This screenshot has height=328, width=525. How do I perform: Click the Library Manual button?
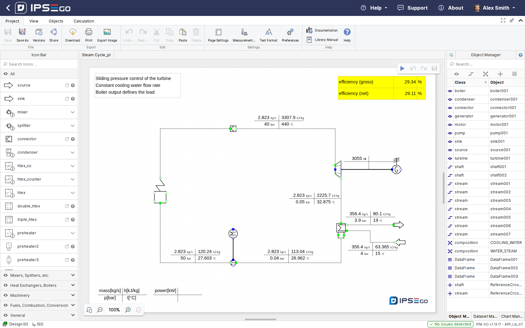(x=322, y=40)
